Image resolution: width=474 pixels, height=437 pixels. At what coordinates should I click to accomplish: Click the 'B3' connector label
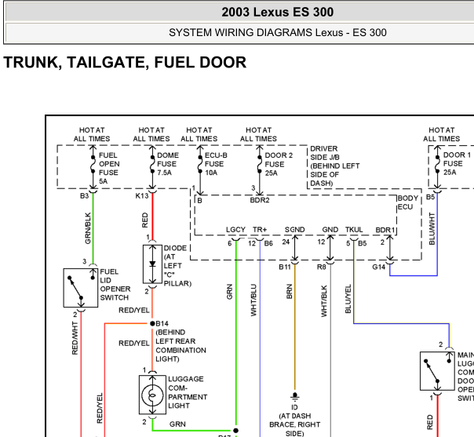(84, 196)
